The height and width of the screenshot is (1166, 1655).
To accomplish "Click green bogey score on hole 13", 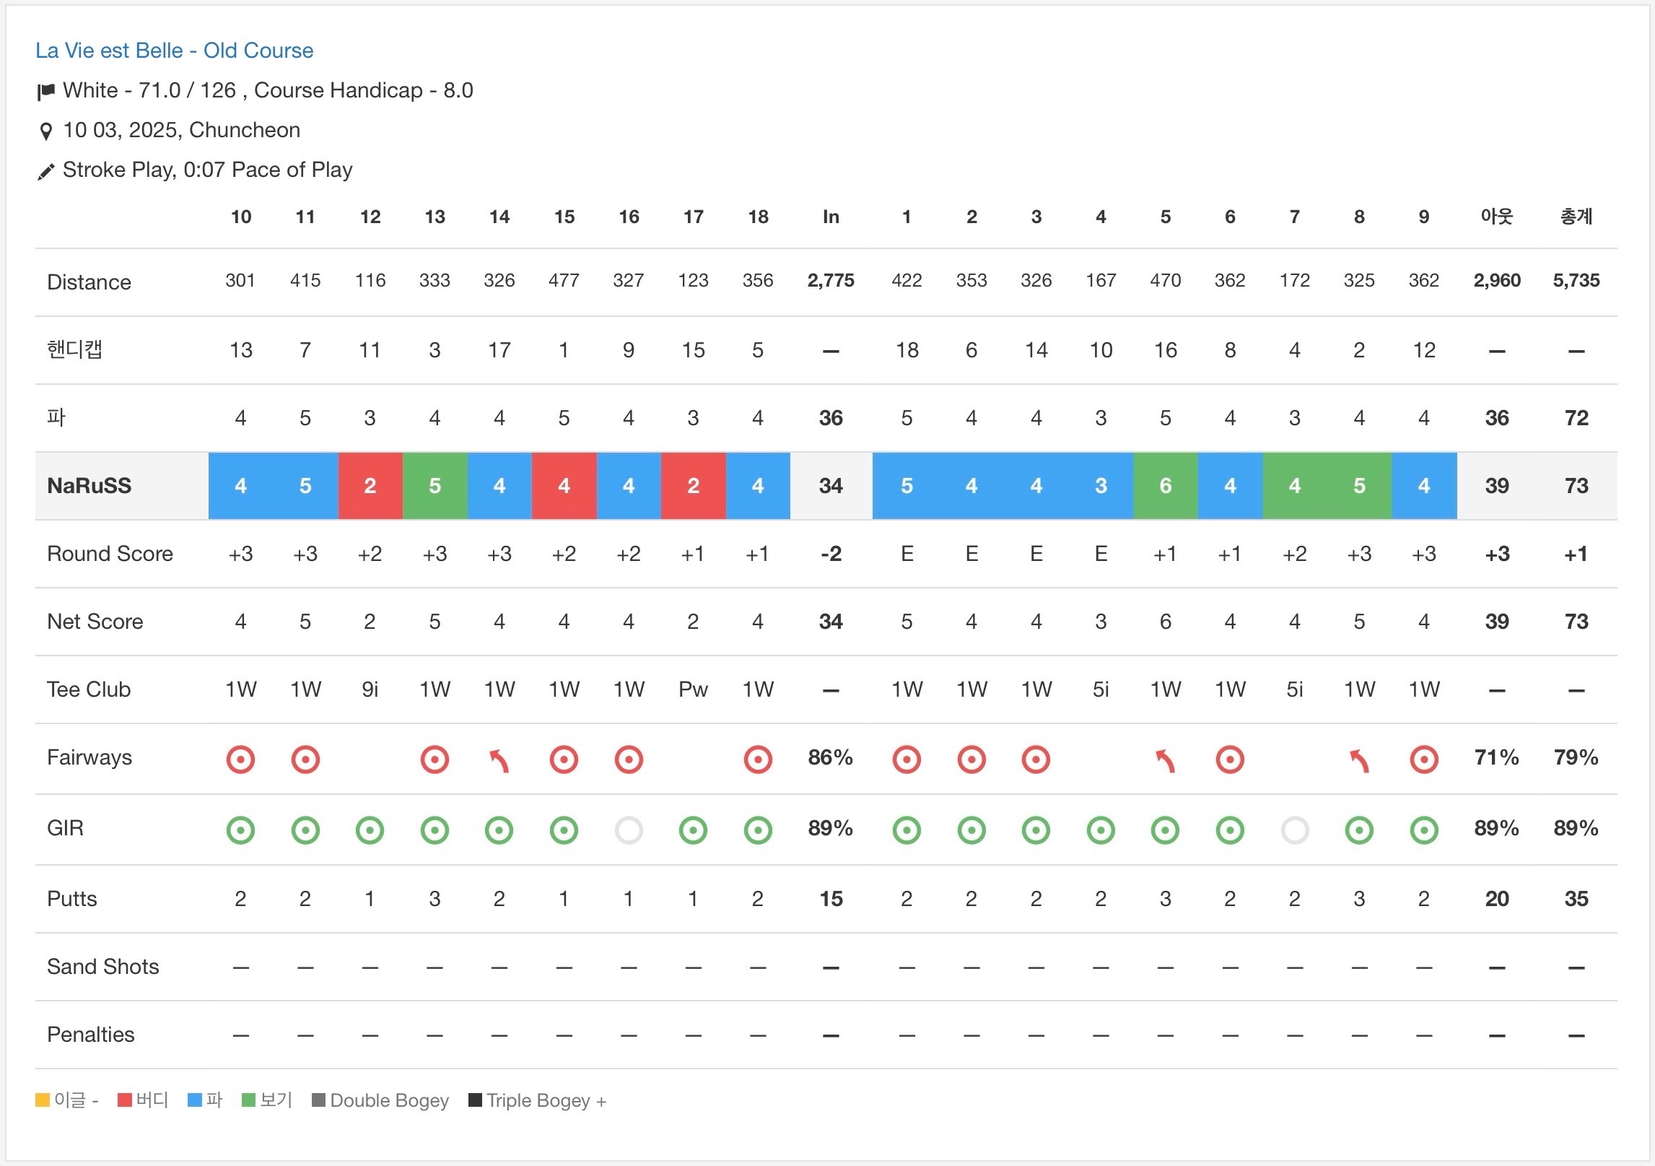I will tap(435, 486).
